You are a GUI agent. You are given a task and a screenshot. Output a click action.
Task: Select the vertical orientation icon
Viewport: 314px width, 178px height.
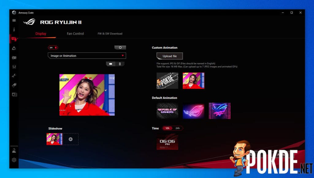120,64
